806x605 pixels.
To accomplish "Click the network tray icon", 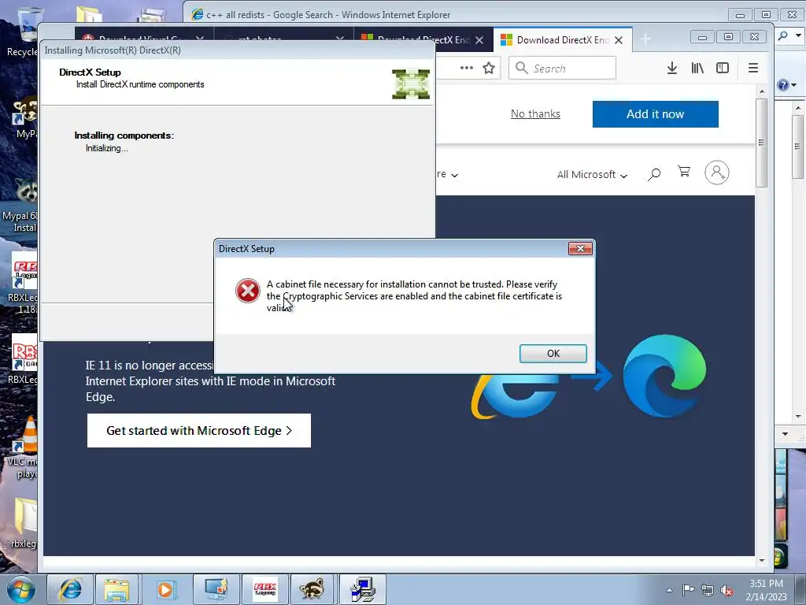I will [x=708, y=591].
